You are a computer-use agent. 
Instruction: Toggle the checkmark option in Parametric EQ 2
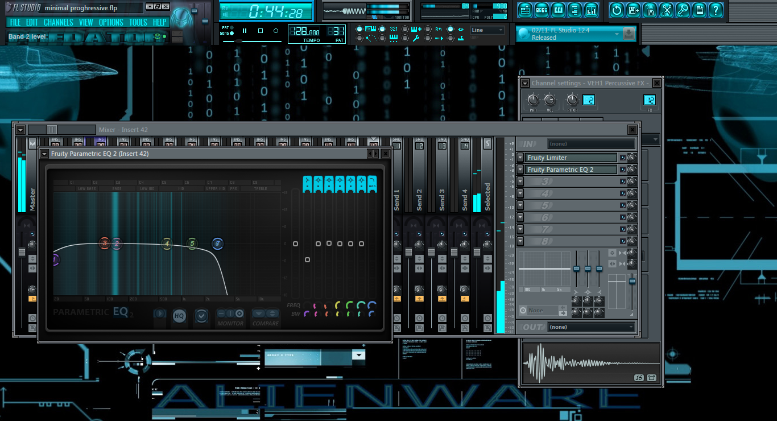[201, 315]
